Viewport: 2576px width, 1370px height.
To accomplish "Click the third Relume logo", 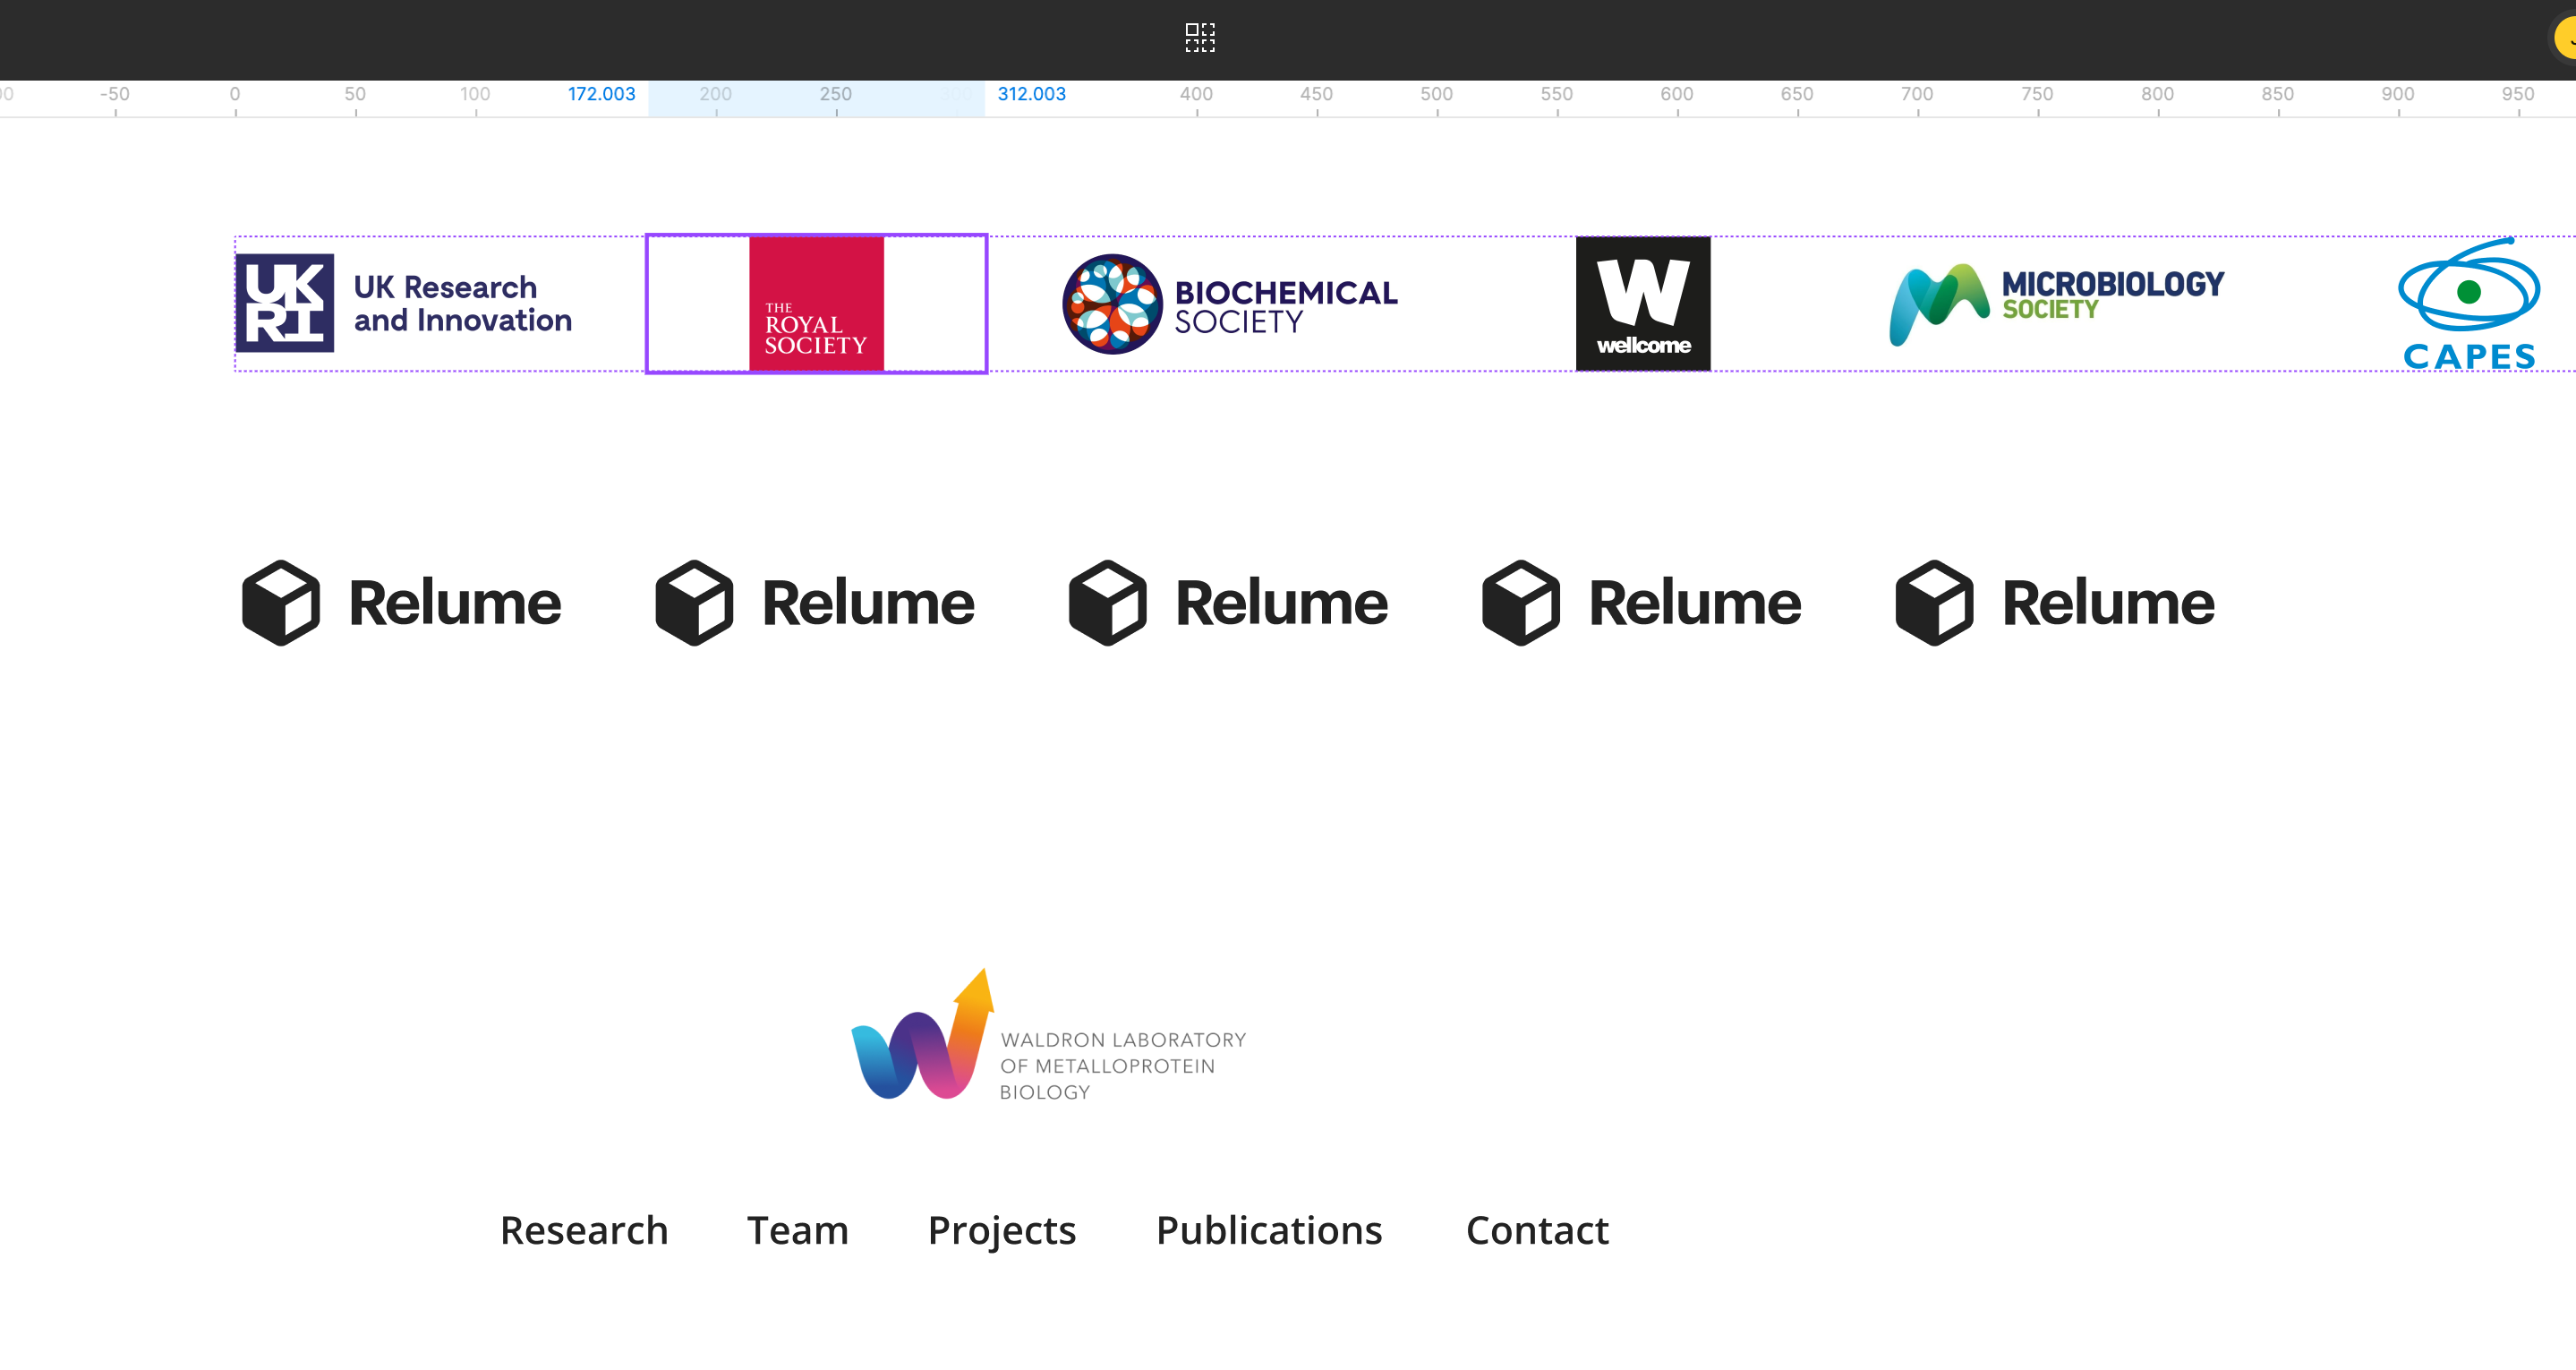I will [x=1229, y=603].
